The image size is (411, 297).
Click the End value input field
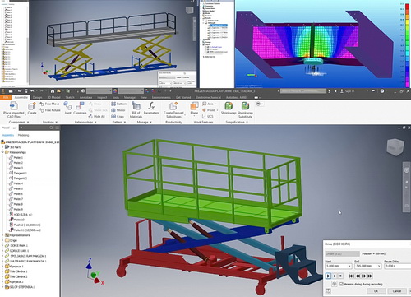367,266
